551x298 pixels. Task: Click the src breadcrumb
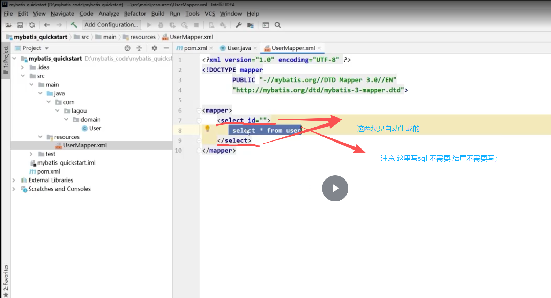click(82, 37)
